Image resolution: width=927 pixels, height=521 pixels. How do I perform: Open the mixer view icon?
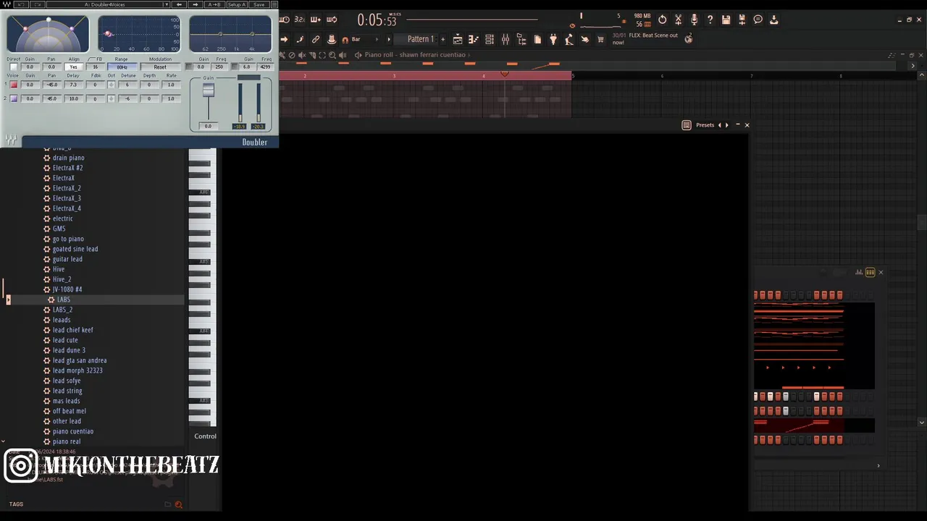506,39
